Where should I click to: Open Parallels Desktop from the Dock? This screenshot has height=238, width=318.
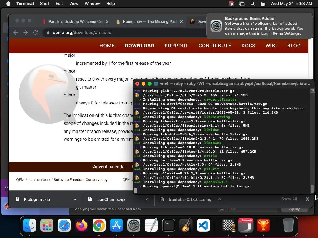point(246,225)
